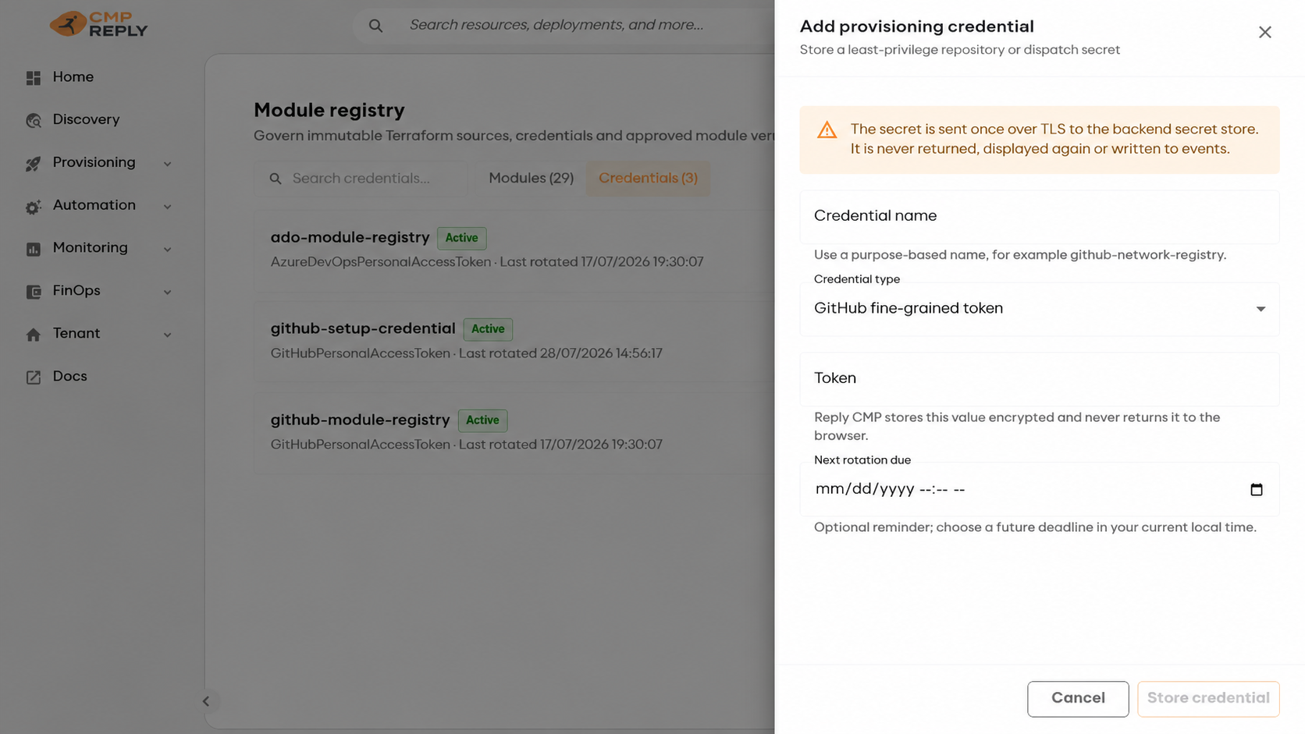The width and height of the screenshot is (1305, 734).
Task: Click the Tenant house icon
Action: (x=33, y=335)
